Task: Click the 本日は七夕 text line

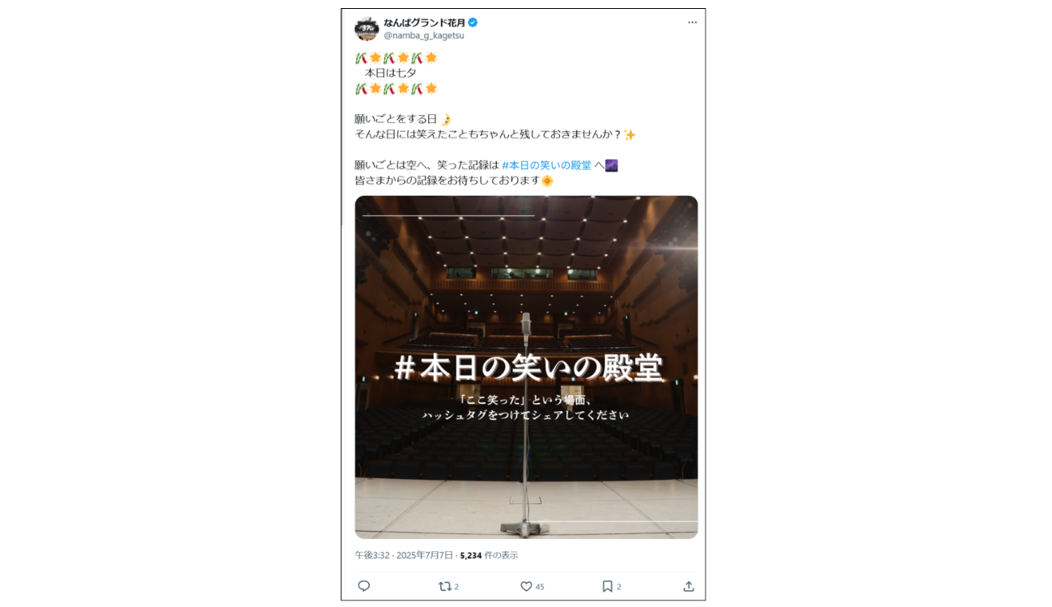Action: tap(391, 73)
